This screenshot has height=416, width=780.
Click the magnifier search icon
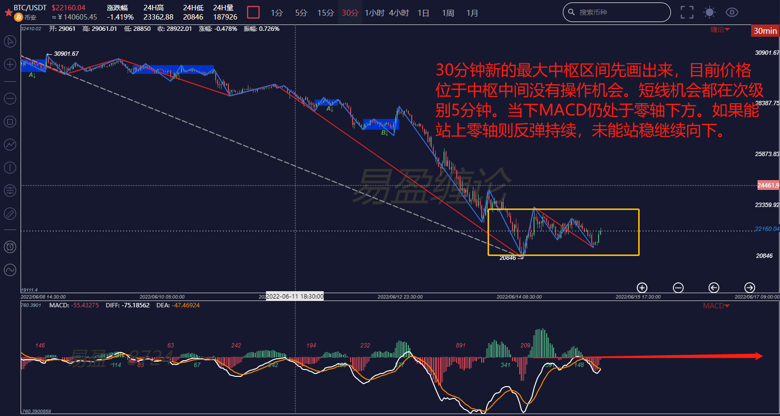click(x=571, y=12)
